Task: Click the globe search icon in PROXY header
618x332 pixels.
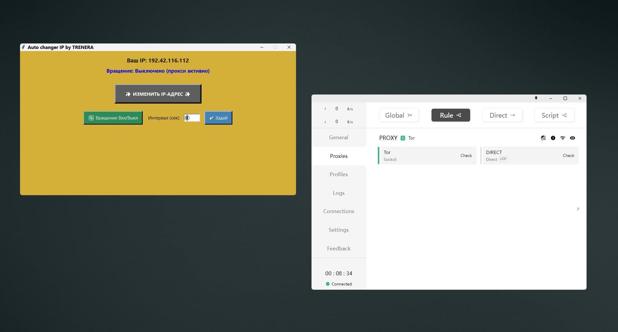Action: point(543,138)
